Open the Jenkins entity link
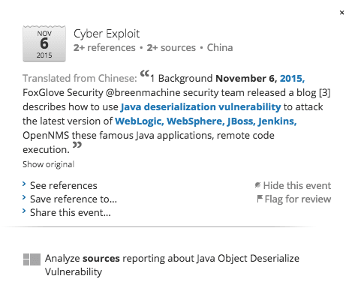Image resolution: width=355 pixels, height=300 pixels. tap(277, 121)
